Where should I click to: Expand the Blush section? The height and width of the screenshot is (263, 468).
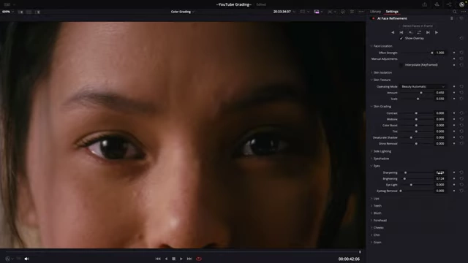point(371,213)
